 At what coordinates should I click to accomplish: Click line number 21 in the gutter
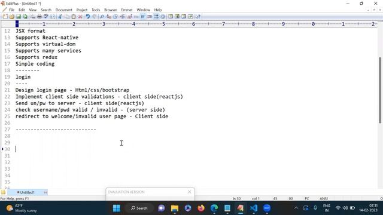[x=7, y=90]
